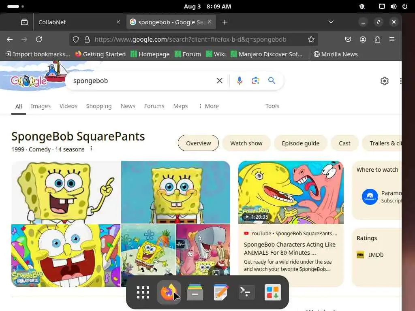Close the spongebob Google Search tab
The image size is (415, 311).
pyautogui.click(x=210, y=22)
